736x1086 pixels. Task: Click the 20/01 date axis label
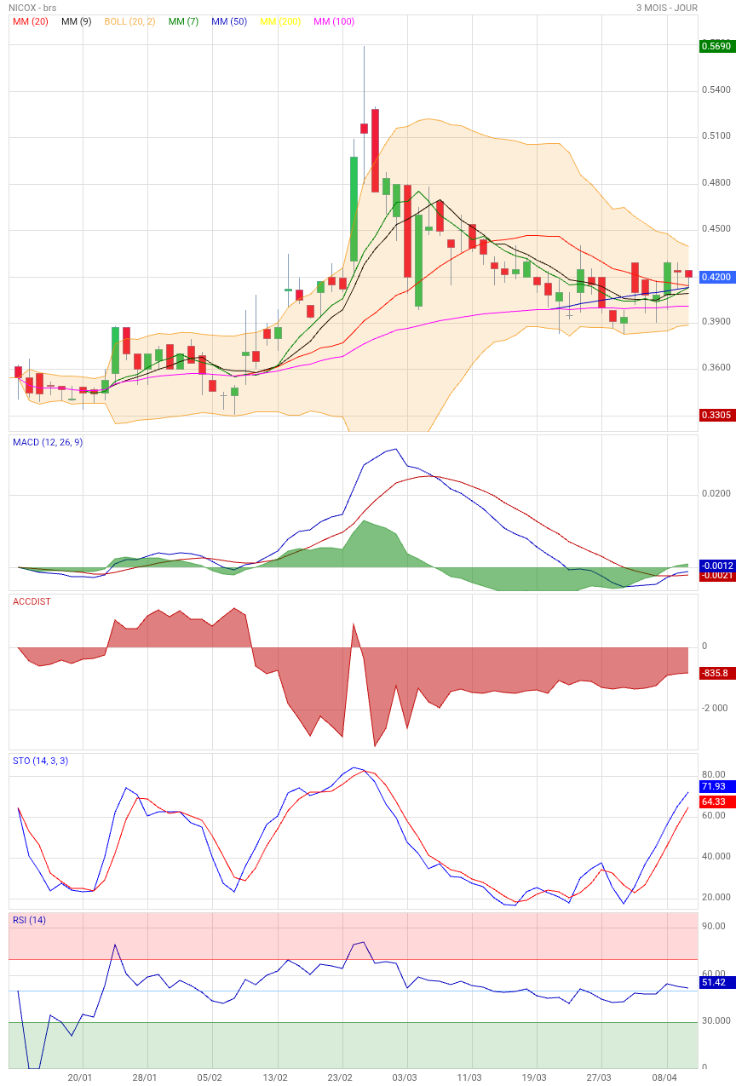tap(80, 1077)
